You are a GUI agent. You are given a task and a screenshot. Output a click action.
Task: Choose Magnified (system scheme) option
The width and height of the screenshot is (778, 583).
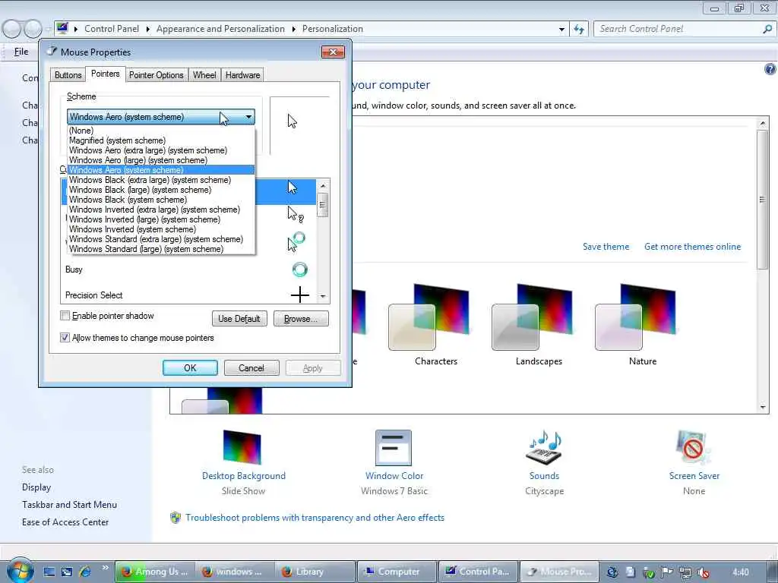[161, 140]
